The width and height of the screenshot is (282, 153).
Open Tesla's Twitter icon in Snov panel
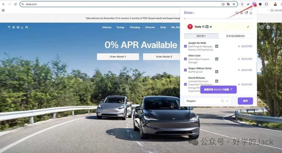(x=211, y=27)
